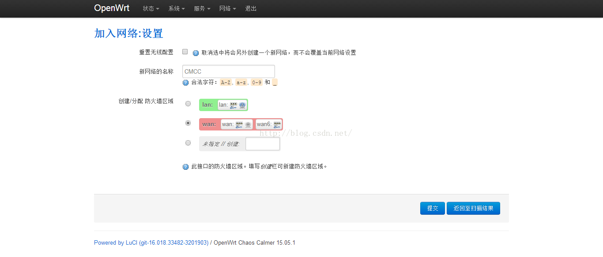The height and width of the screenshot is (257, 603).
Task: Click the 提交 submit button
Action: pyautogui.click(x=433, y=208)
